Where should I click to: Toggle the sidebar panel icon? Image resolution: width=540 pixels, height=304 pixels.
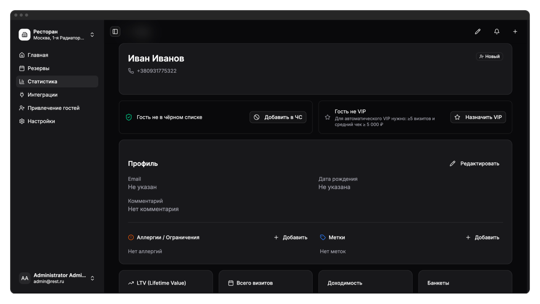(115, 32)
